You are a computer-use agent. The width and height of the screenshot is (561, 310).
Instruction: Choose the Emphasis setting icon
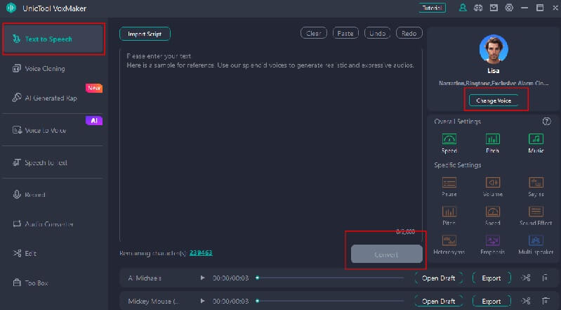pyautogui.click(x=493, y=240)
